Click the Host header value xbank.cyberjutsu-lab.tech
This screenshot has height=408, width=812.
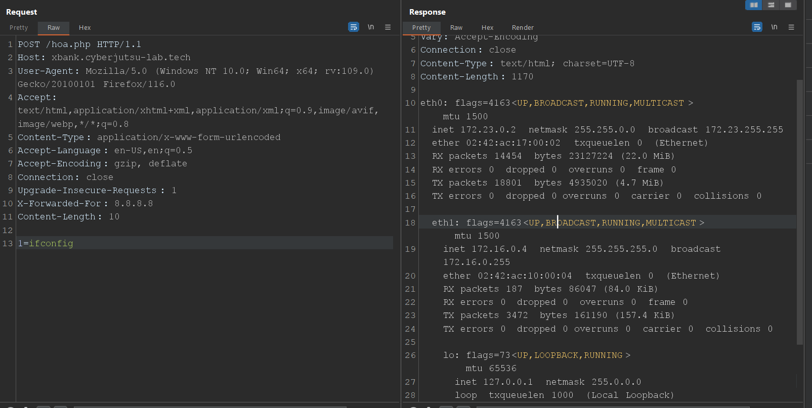tap(121, 58)
